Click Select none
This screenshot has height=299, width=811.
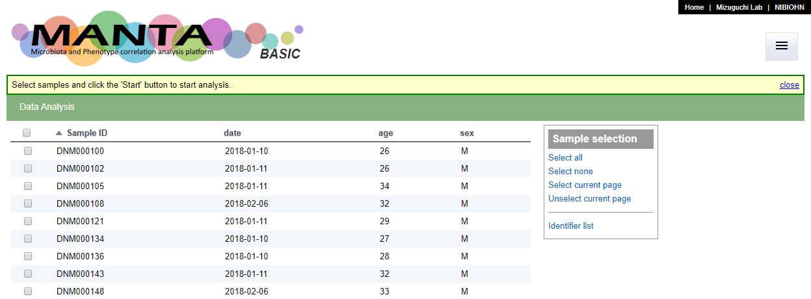point(570,171)
